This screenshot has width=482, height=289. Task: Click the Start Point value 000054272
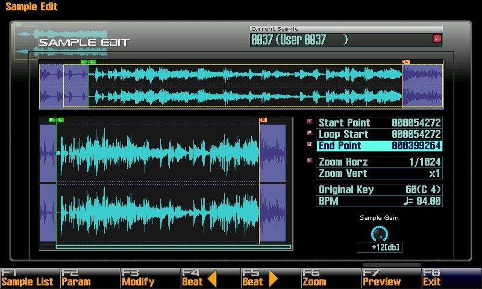(416, 123)
